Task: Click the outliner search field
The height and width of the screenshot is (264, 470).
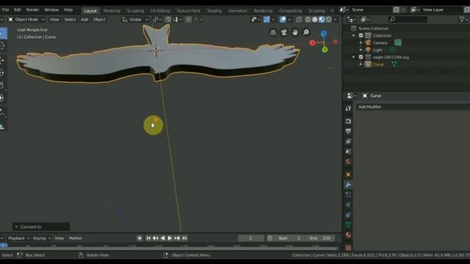Action: (408, 20)
